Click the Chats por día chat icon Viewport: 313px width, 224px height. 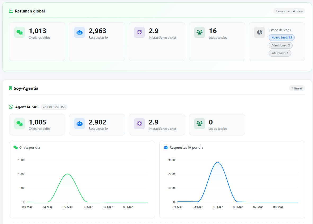click(15, 148)
